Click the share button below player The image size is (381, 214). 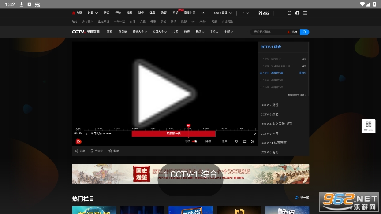[x=80, y=151]
